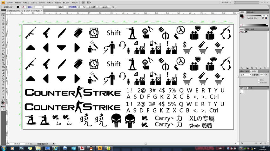Viewport: 270px width, 151px height.
Task: Select the Pen tool
Action: coord(3,27)
